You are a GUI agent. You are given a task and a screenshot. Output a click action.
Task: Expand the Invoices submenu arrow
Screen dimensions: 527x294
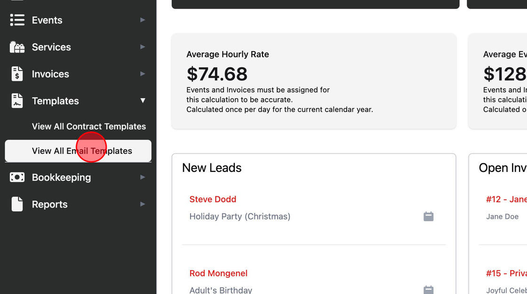point(143,74)
